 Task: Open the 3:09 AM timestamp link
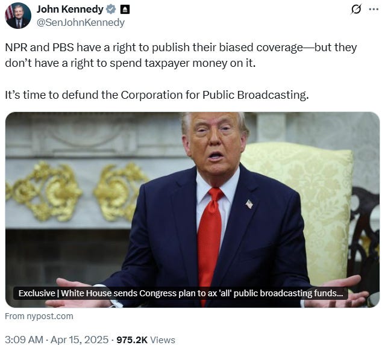(24, 340)
